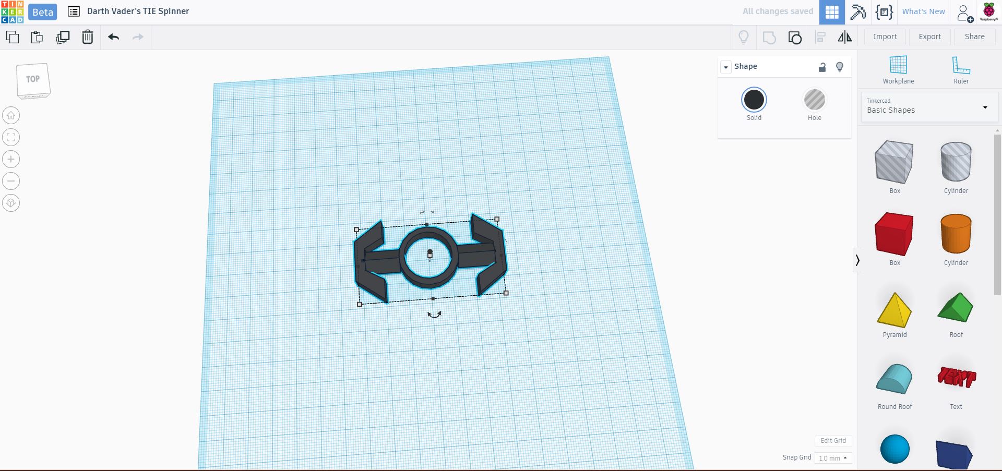Open the Shape Generators braces icon
The height and width of the screenshot is (471, 1002).
tap(884, 12)
